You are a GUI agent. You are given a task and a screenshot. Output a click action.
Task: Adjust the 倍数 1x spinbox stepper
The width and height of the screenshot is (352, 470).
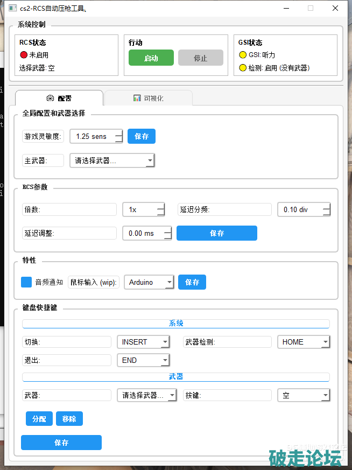coord(160,209)
